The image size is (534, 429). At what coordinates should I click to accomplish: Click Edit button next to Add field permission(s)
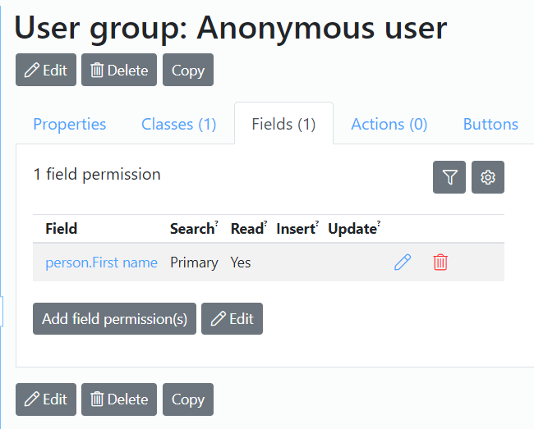click(232, 319)
